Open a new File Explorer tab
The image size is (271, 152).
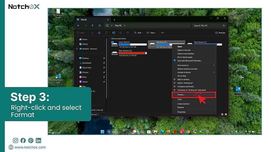[x=114, y=20]
